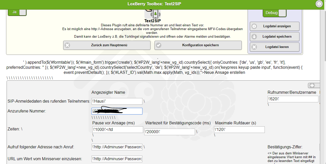This screenshot has width=326, height=164.
Task: Click the Zeiten label
Action: (x=14, y=129)
